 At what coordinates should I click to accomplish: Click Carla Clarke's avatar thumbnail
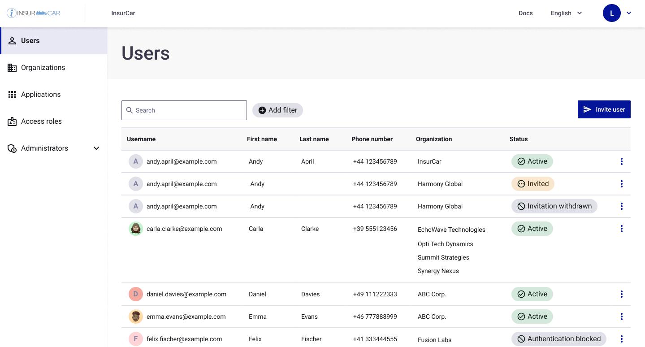click(x=136, y=229)
